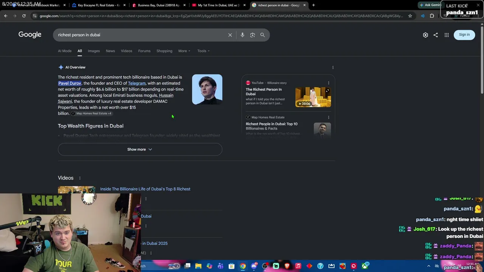Switch to Forums results tab
The image size is (484, 272).
coord(144,51)
